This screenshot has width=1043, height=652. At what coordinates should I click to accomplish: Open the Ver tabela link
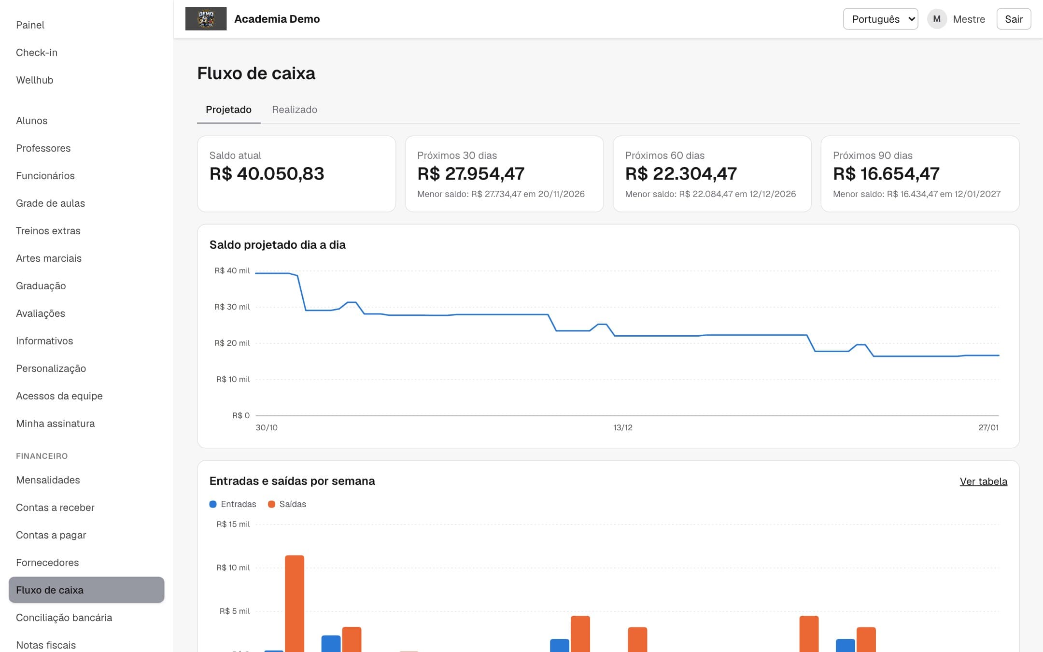983,481
